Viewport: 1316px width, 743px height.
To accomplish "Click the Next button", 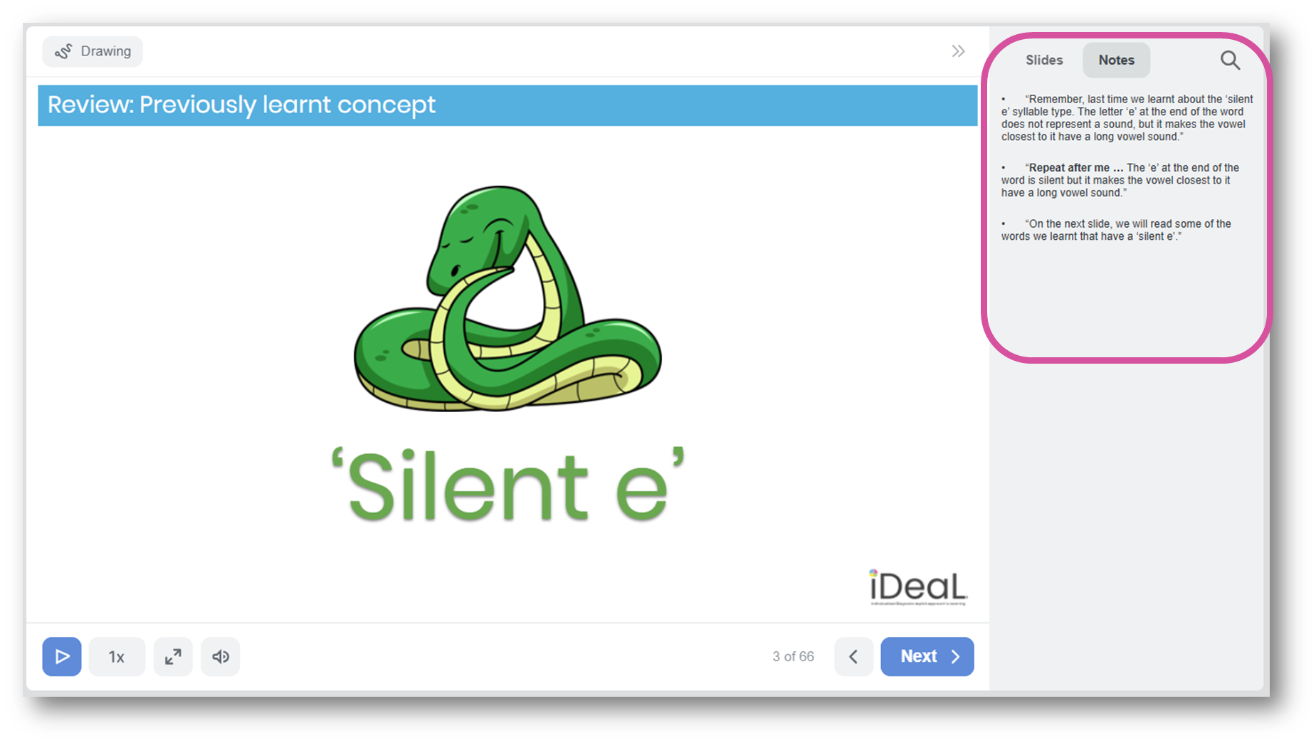I will pyautogui.click(x=927, y=656).
